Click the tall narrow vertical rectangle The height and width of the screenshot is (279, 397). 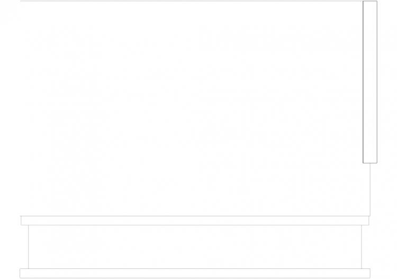370,82
